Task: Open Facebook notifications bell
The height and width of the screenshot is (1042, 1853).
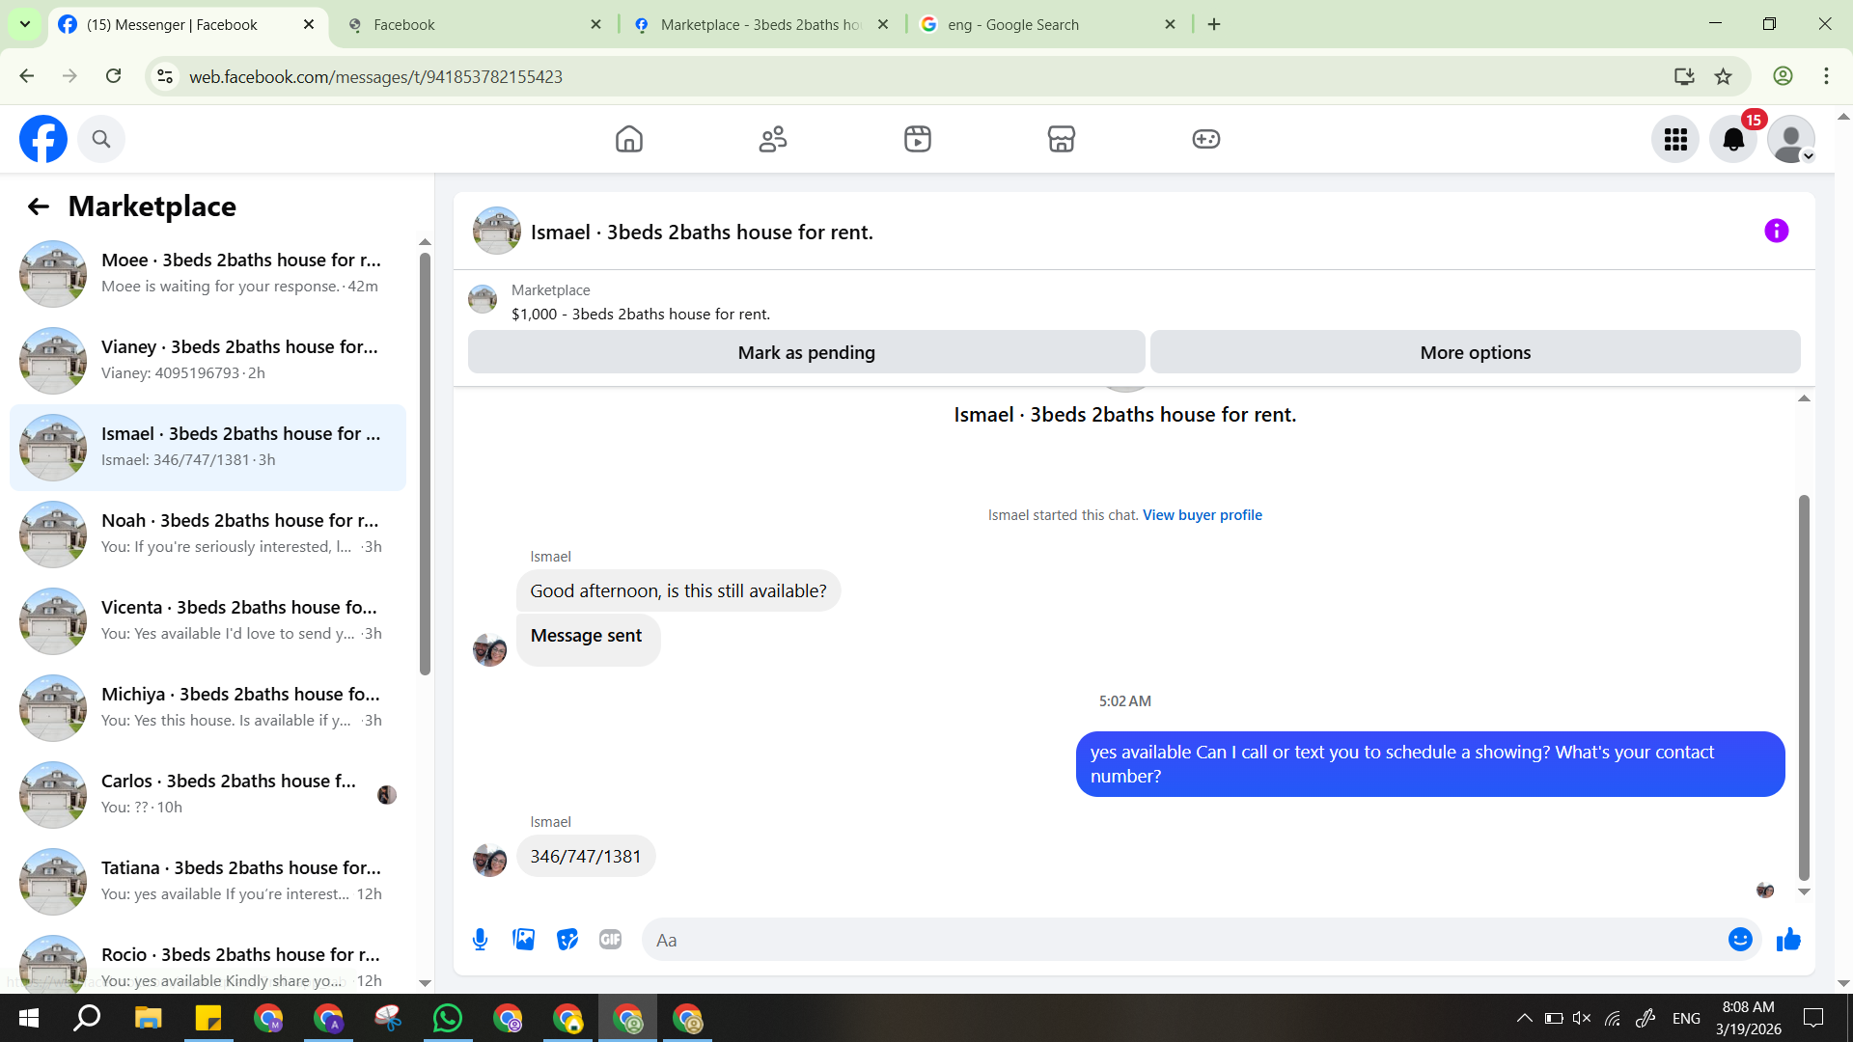Action: click(x=1733, y=140)
